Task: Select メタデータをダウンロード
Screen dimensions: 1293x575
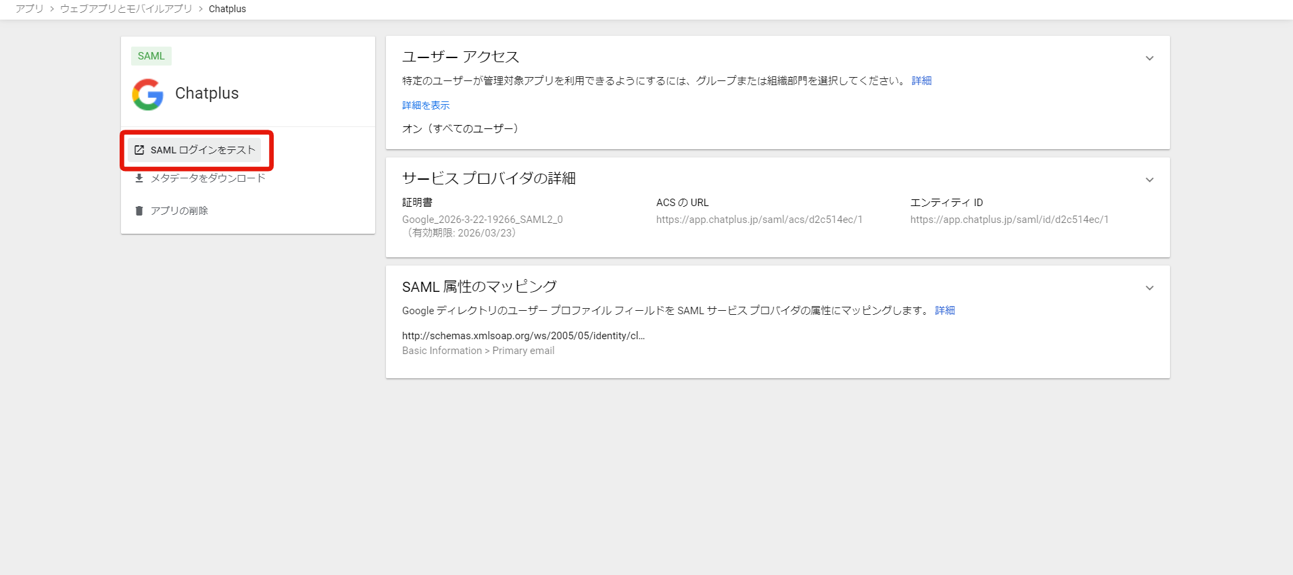Action: click(x=208, y=178)
